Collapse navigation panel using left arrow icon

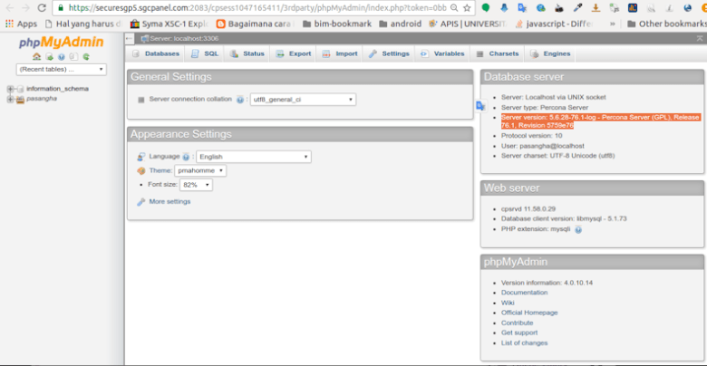click(x=131, y=38)
